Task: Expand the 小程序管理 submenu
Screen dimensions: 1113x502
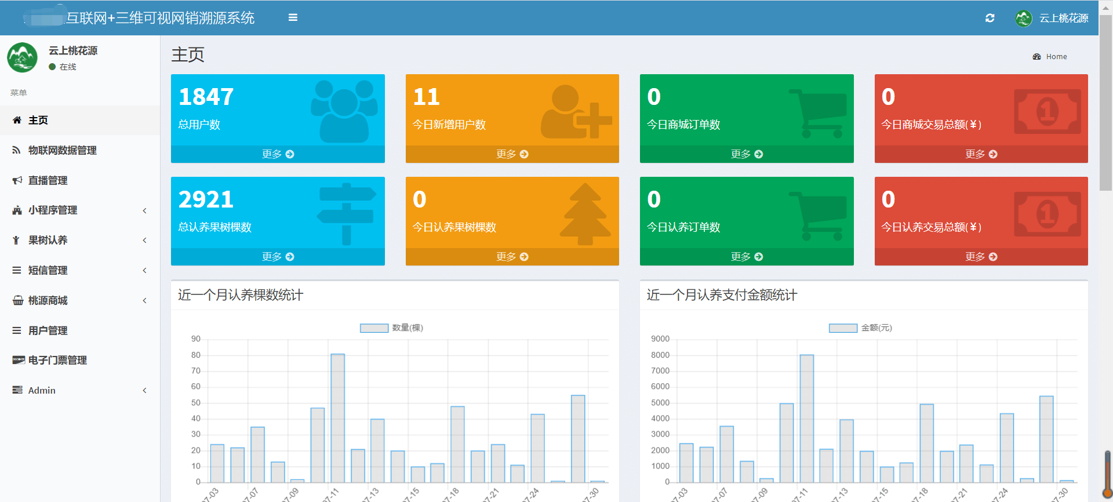Action: [144, 210]
